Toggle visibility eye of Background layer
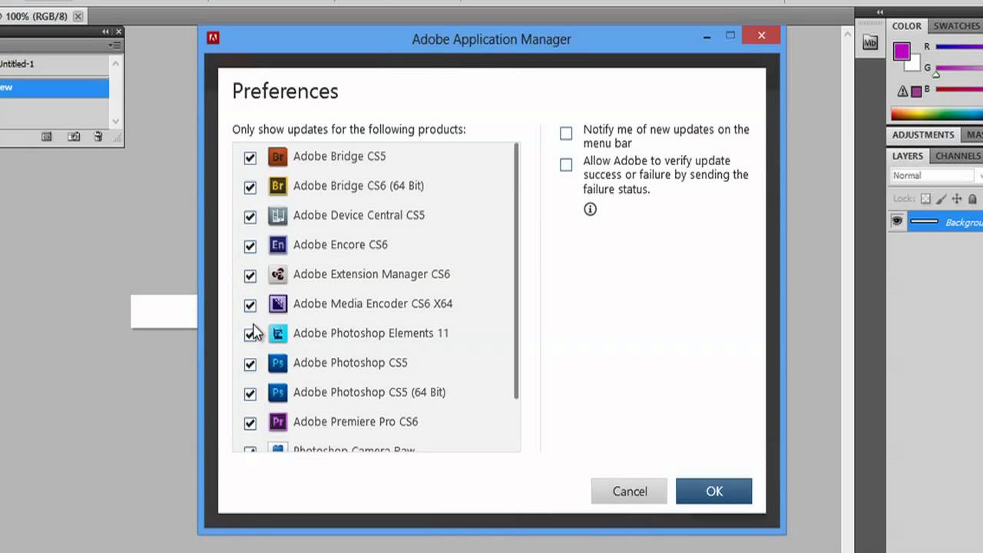The width and height of the screenshot is (983, 553). [x=897, y=221]
